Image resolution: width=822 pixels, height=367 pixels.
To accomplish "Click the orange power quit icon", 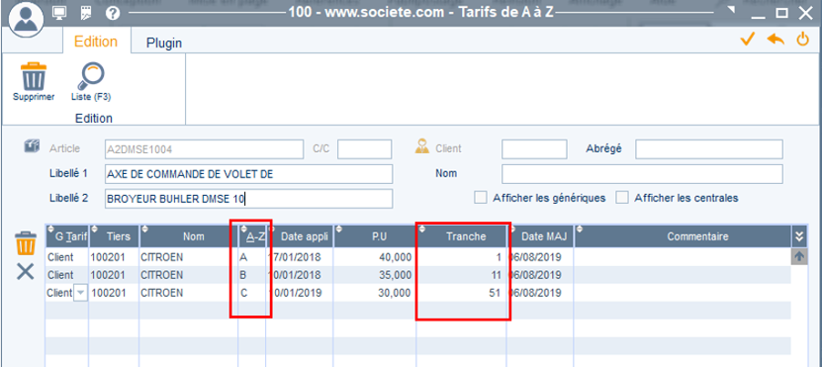I will [803, 40].
